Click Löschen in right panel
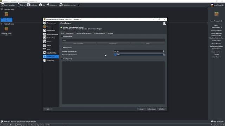The height and width of the screenshot is (126, 225). 217,55
